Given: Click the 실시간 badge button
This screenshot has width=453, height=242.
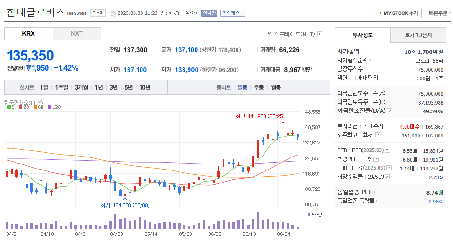Looking at the screenshot, I should (x=209, y=13).
